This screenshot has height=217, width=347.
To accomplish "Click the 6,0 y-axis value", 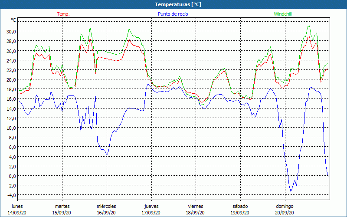I will [12, 147].
